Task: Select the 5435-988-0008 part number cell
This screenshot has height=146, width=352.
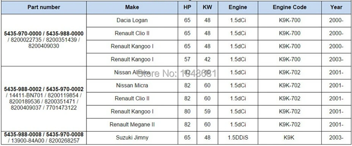Action: [x=44, y=138]
